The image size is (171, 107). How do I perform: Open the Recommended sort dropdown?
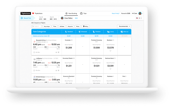point(124,26)
